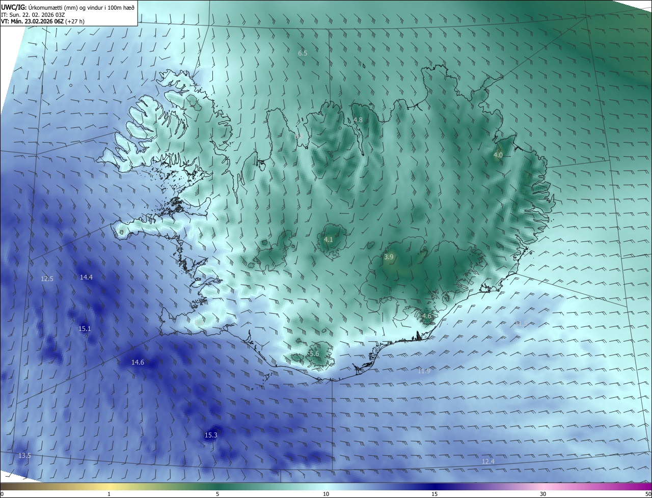Click the map value 13.5
The image size is (652, 498).
24,455
